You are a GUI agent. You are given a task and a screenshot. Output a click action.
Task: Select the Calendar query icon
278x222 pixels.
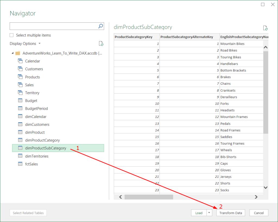pyautogui.click(x=20, y=61)
